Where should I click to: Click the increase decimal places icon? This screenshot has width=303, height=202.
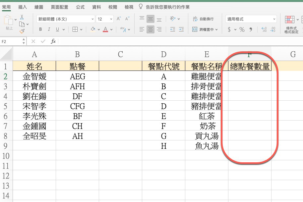(264, 29)
